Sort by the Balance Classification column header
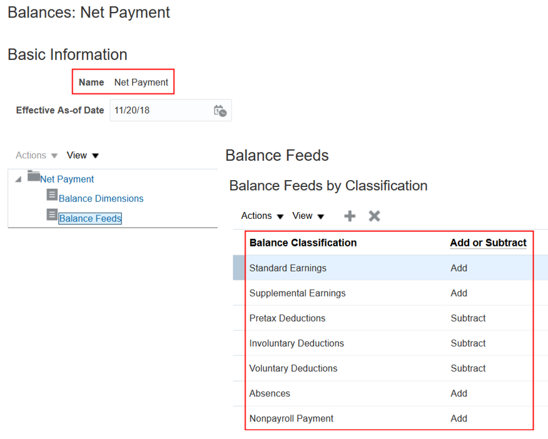548x439 pixels. (303, 243)
